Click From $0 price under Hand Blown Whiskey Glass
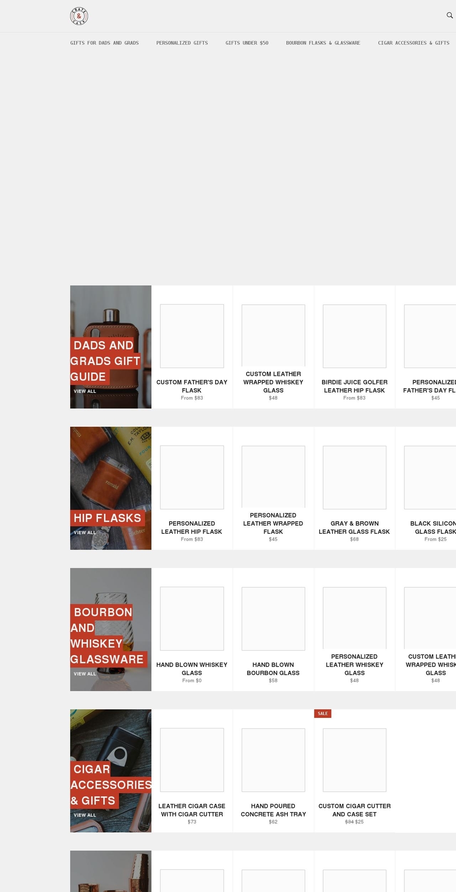The width and height of the screenshot is (456, 892). click(x=192, y=680)
